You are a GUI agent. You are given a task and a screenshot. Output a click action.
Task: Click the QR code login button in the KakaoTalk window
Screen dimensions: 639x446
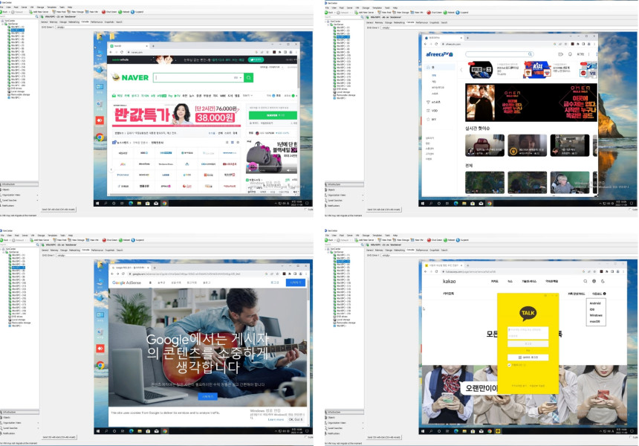tap(528, 357)
